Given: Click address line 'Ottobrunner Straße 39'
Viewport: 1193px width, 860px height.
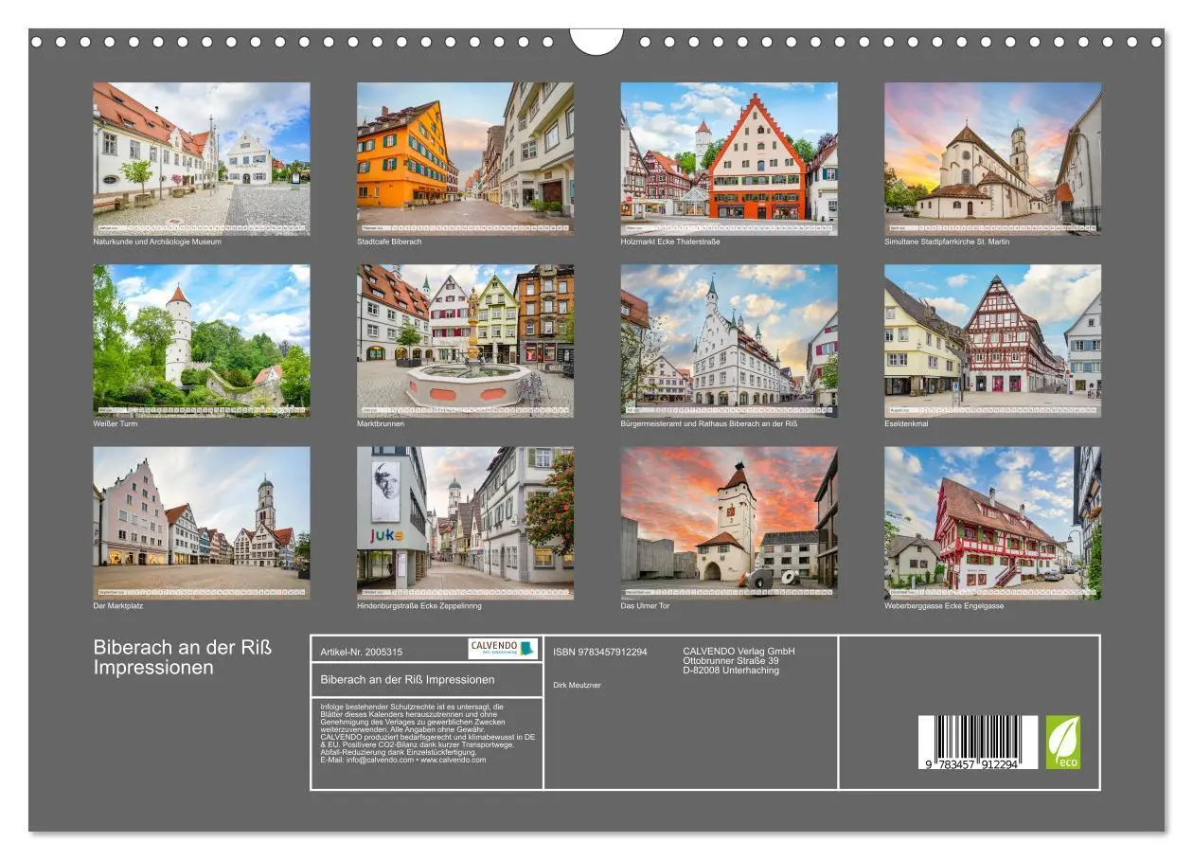Looking at the screenshot, I should tap(731, 660).
